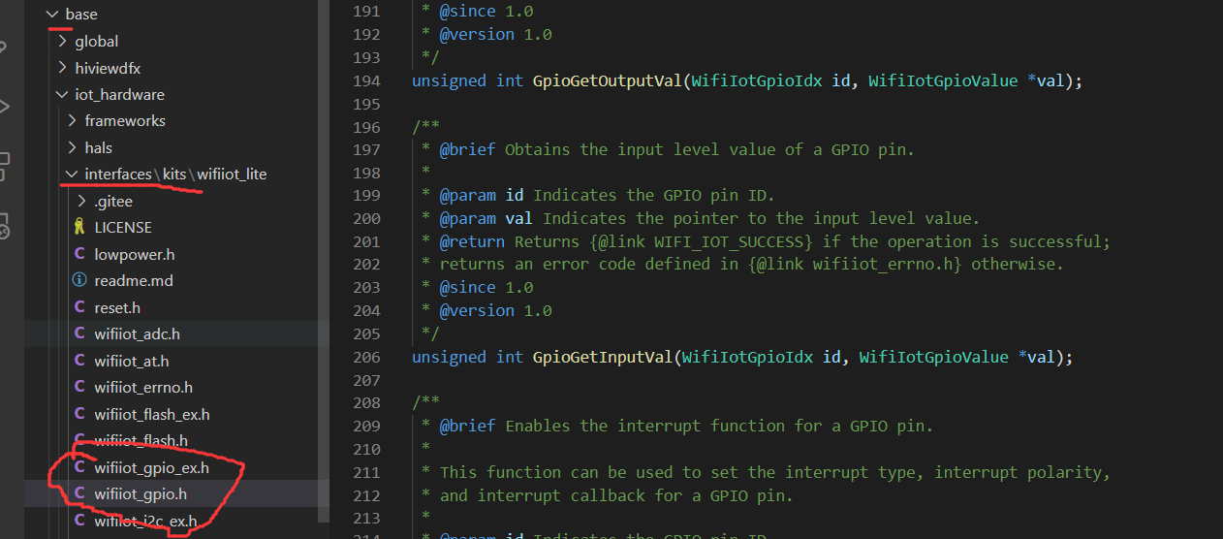Collapse the iot_hardware folder chevron
Image resolution: width=1223 pixels, height=539 pixels.
[x=62, y=95]
